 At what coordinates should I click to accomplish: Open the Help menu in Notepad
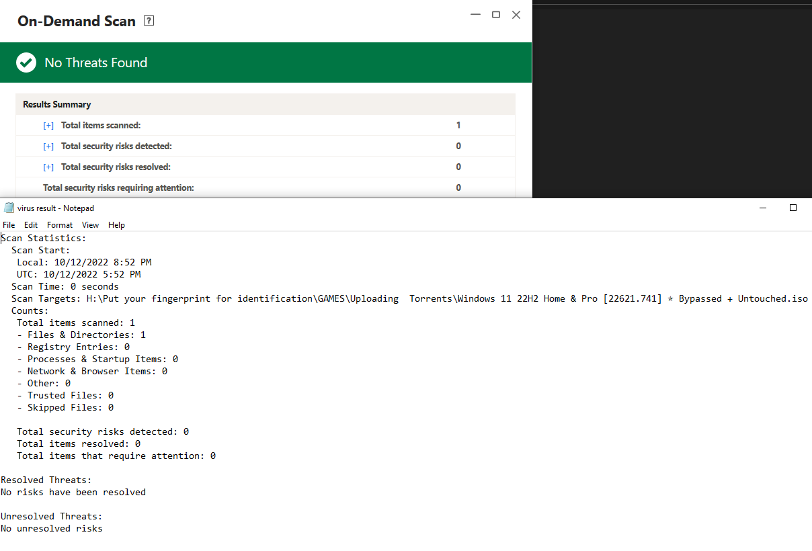coord(116,225)
